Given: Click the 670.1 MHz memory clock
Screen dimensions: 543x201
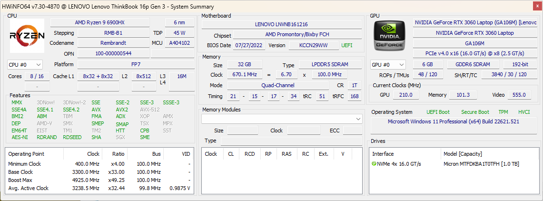Looking at the screenshot, I should click(x=245, y=75).
